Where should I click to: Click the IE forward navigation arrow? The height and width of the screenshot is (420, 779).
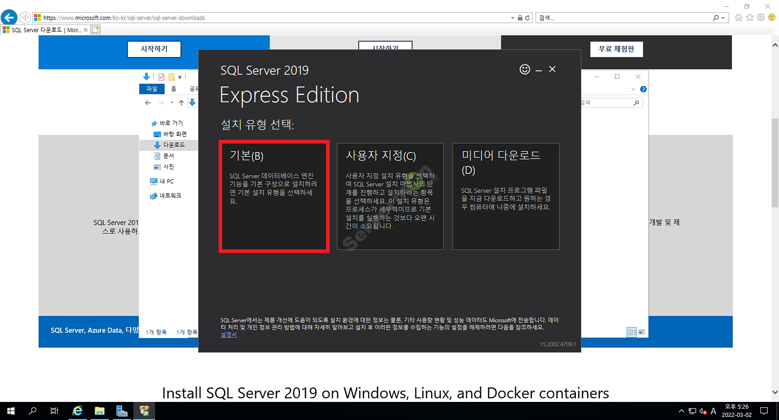click(24, 18)
